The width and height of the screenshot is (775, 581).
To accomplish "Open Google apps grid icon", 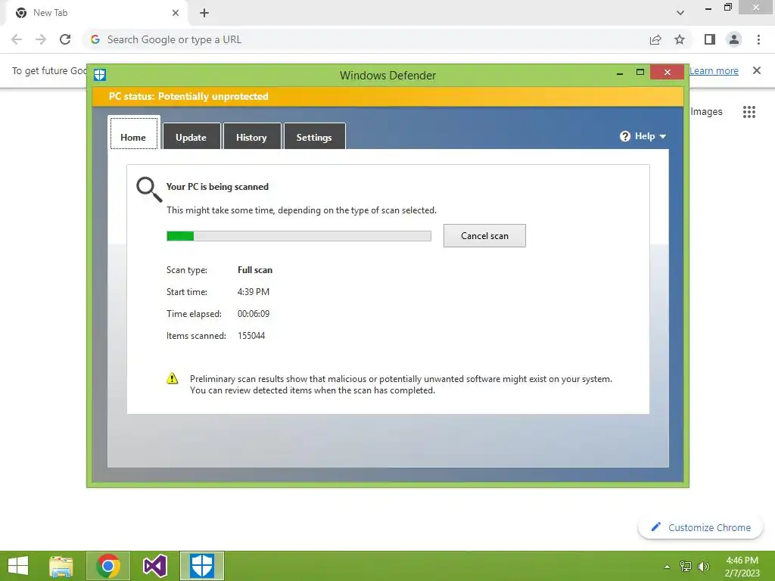I will pyautogui.click(x=749, y=112).
